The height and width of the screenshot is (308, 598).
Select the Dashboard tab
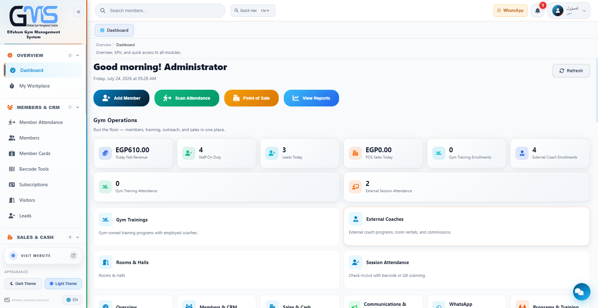114,30
